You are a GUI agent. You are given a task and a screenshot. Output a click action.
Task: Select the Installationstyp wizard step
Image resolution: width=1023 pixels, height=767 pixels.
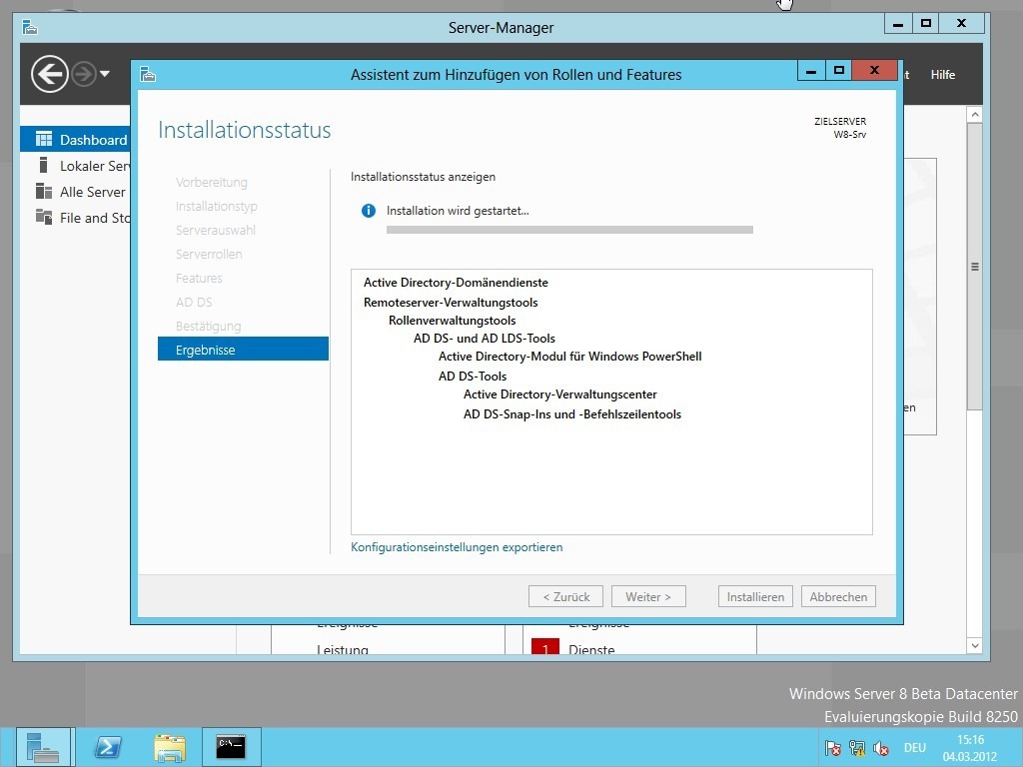point(216,206)
